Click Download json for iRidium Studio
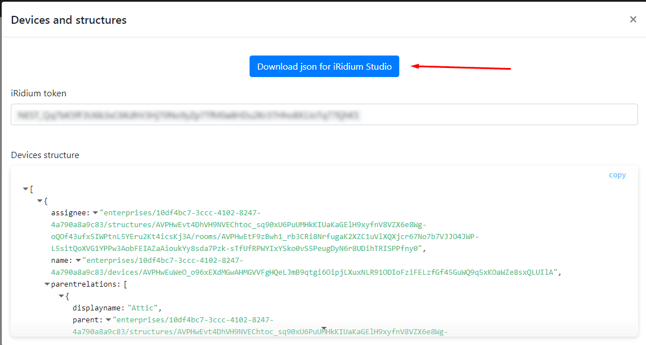The width and height of the screenshot is (646, 345). point(324,66)
